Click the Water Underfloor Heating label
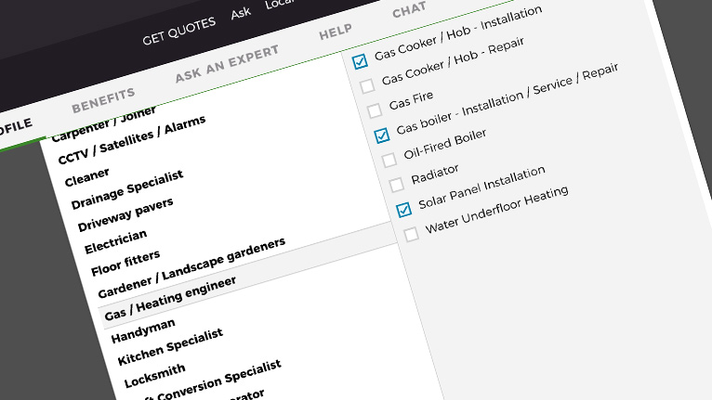The width and height of the screenshot is (712, 400). [496, 209]
